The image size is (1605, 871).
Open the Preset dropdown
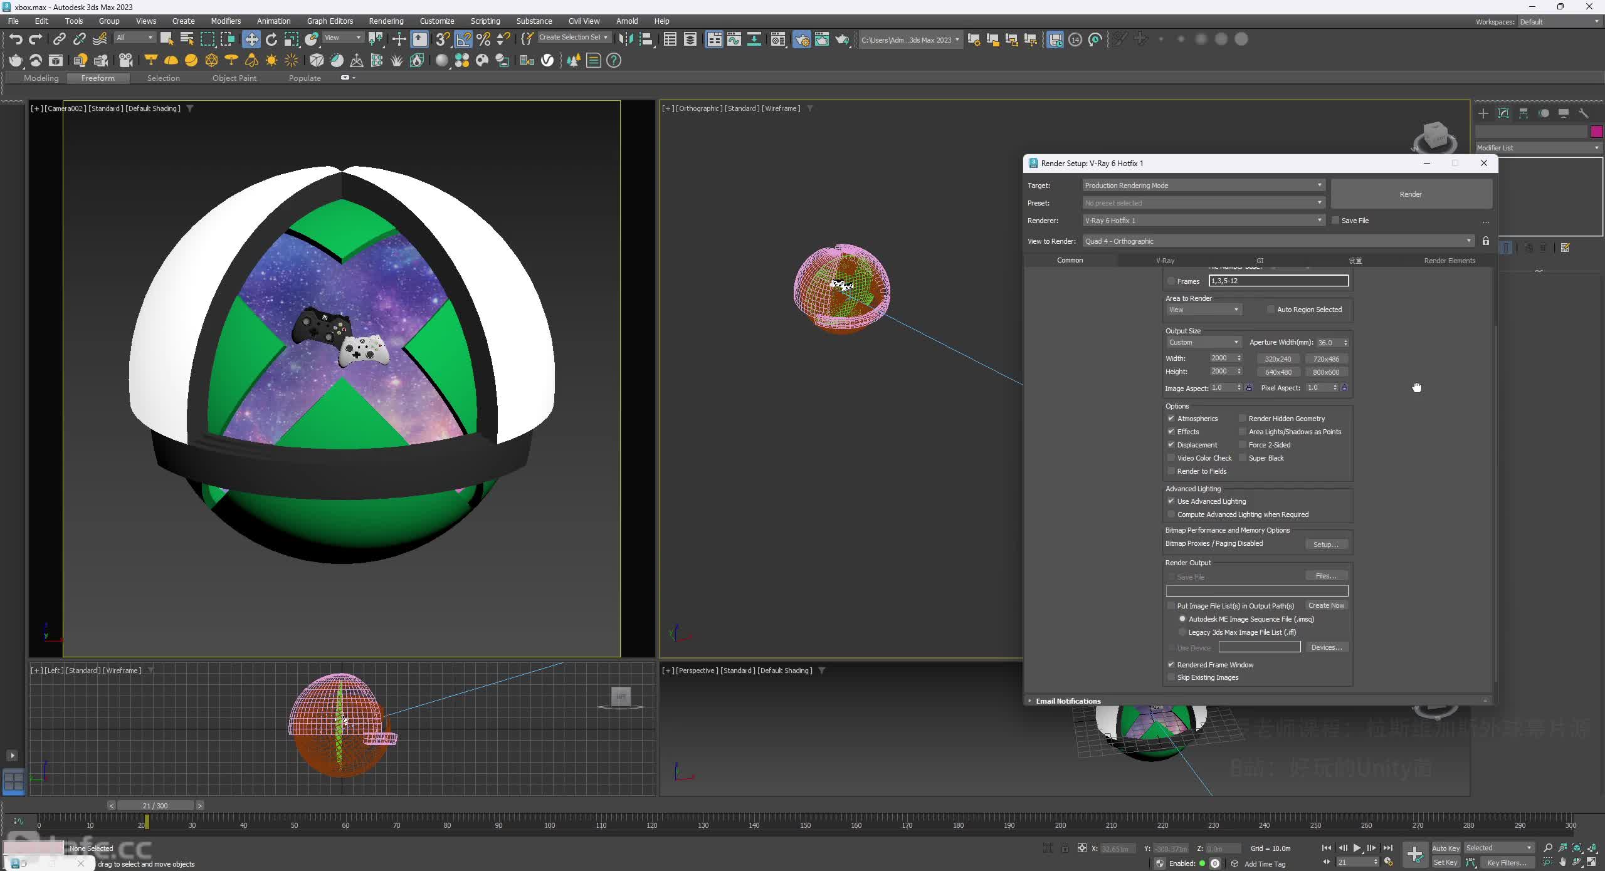(x=1203, y=203)
